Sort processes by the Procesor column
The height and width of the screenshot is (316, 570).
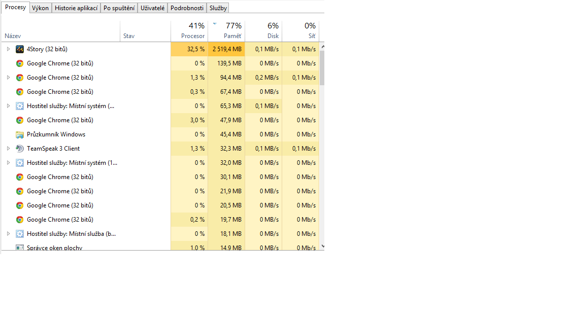click(x=193, y=36)
